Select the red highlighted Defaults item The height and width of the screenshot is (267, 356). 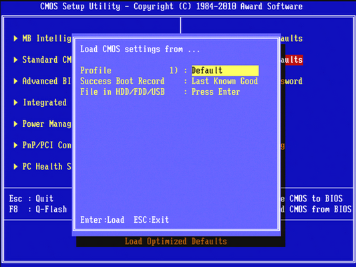coord(292,60)
